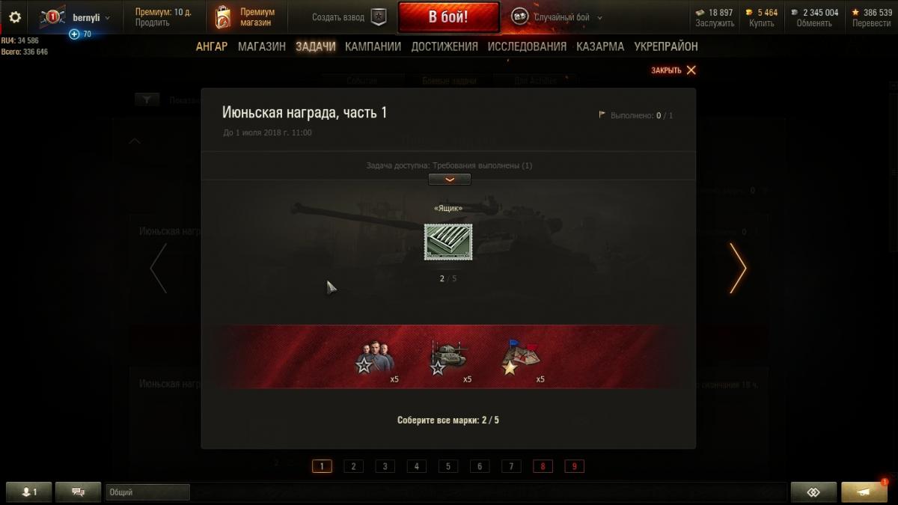Open contacts list button

click(x=28, y=492)
